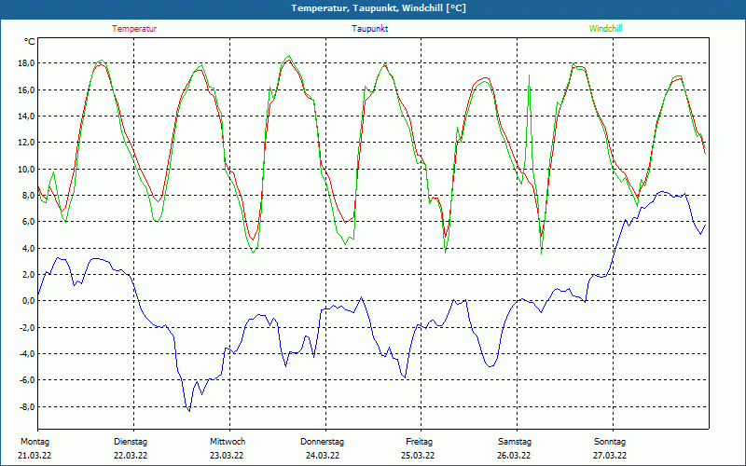Screen dimensions: 746x466
Task: Click the -8,0 y-axis value
Action: point(26,406)
